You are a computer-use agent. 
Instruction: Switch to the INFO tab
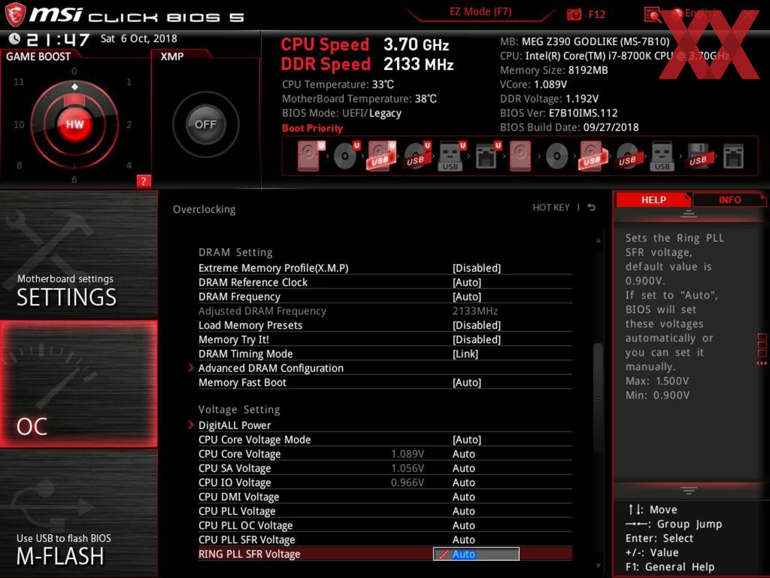tap(730, 200)
